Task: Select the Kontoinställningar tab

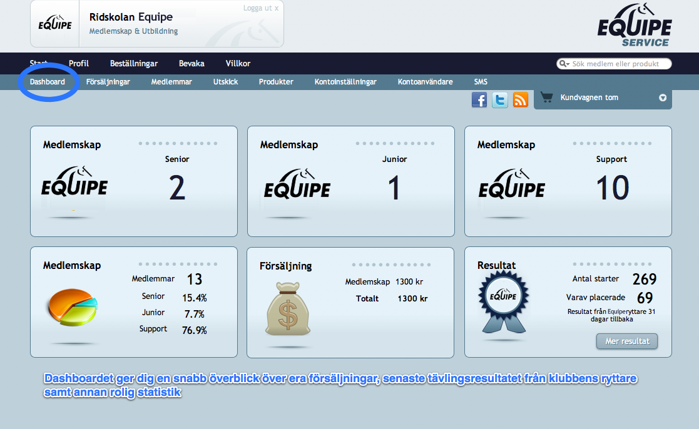Action: [x=345, y=81]
